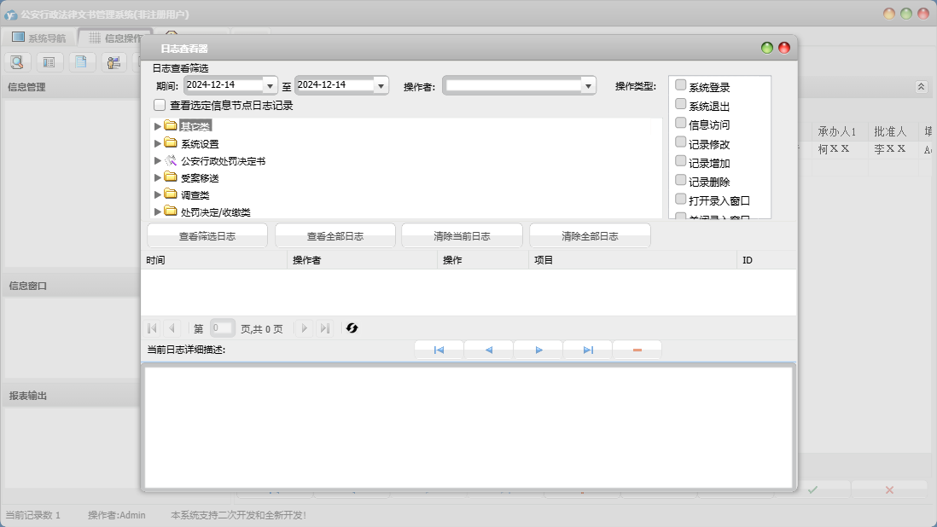This screenshot has width=937, height=527.
Task: Click the blue document icon in main toolbar
Action: (81, 61)
